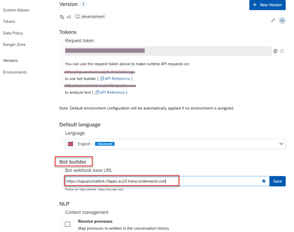Image resolution: width=294 pixels, height=232 pixels.
Task: Open Danger Zone in the sidebar
Action: [14, 44]
